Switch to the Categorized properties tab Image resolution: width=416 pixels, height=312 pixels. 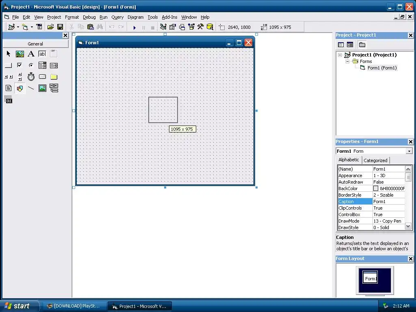point(375,160)
